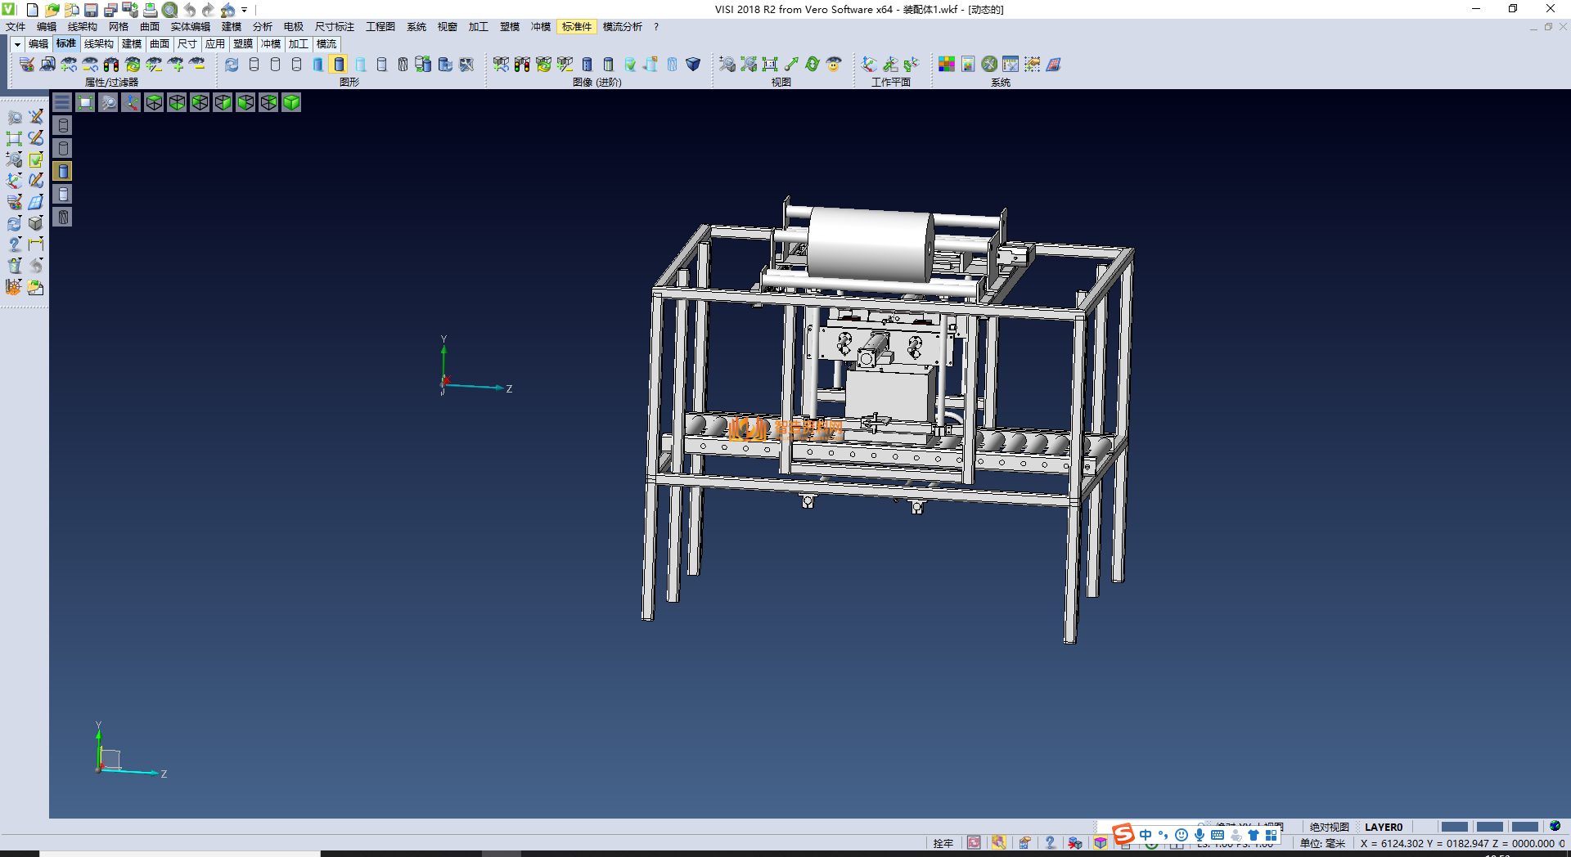Open the viewport list menu button

pyautogui.click(x=62, y=102)
